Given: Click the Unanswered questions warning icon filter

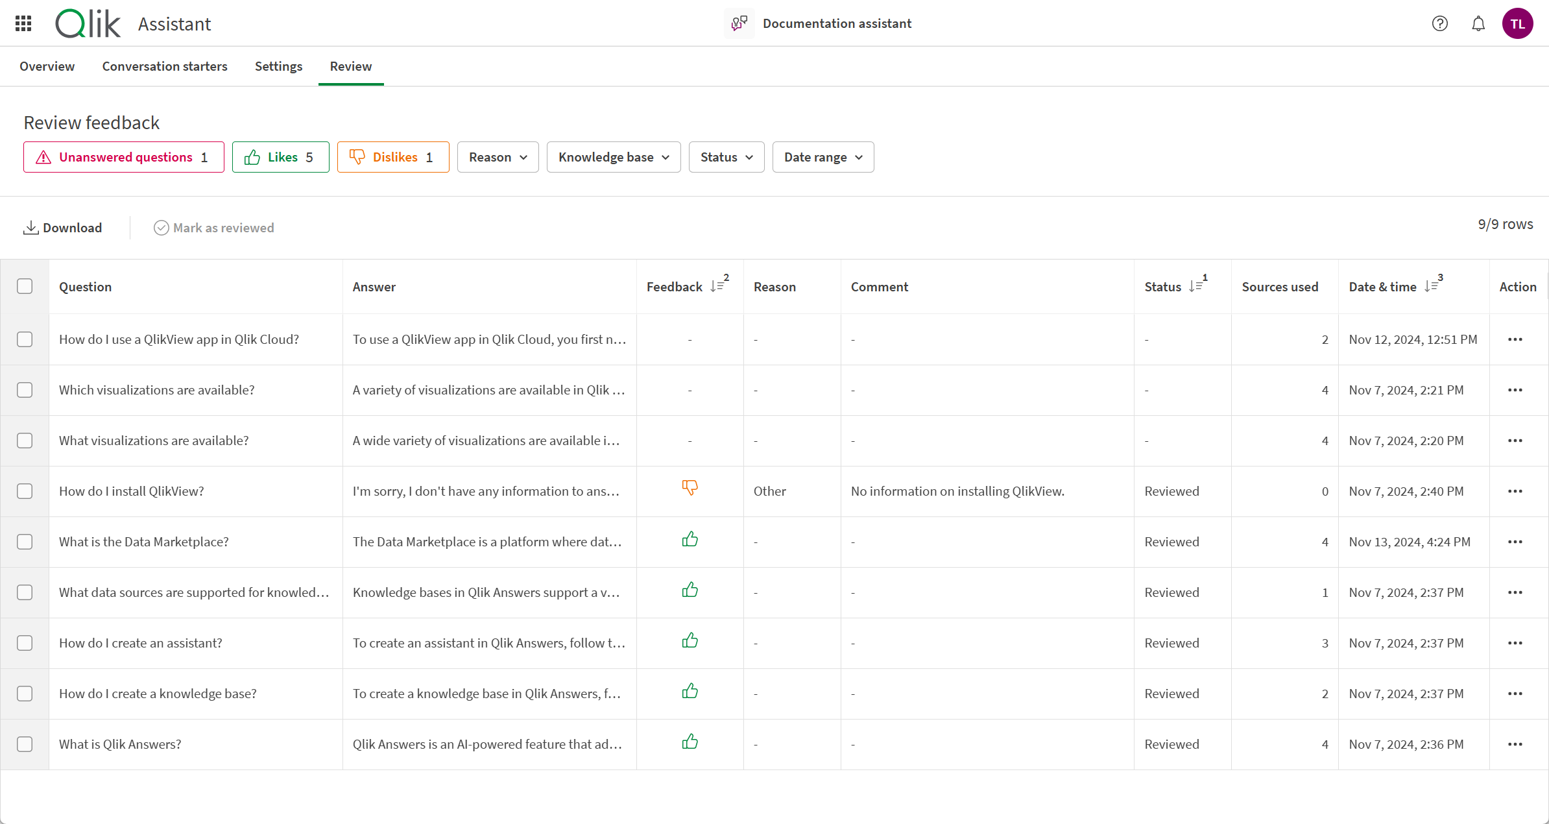Looking at the screenshot, I should point(42,157).
